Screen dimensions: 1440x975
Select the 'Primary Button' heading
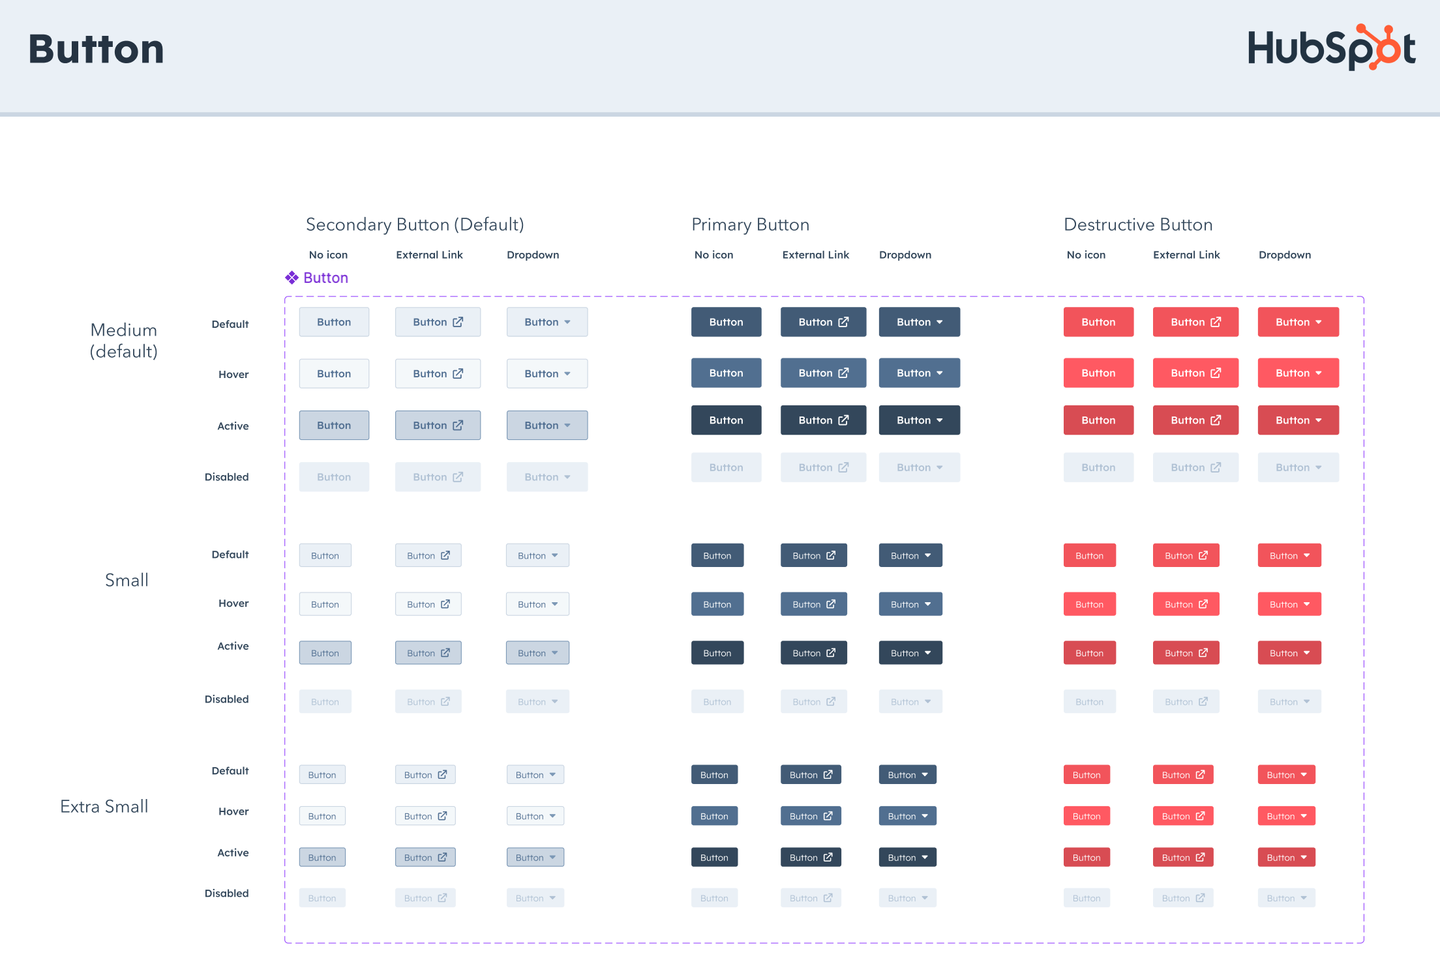click(750, 225)
